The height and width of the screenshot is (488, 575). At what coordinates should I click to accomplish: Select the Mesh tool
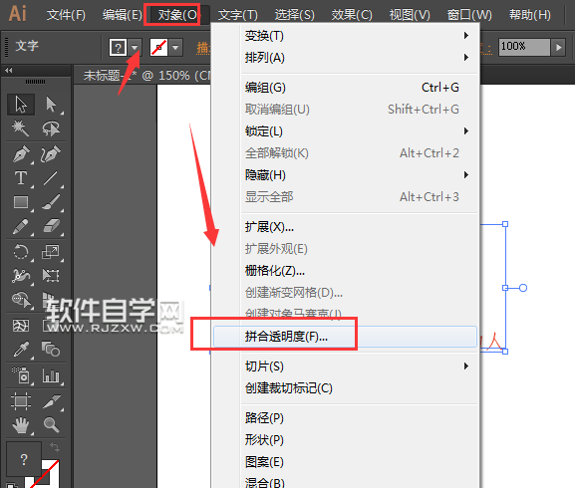pos(21,326)
